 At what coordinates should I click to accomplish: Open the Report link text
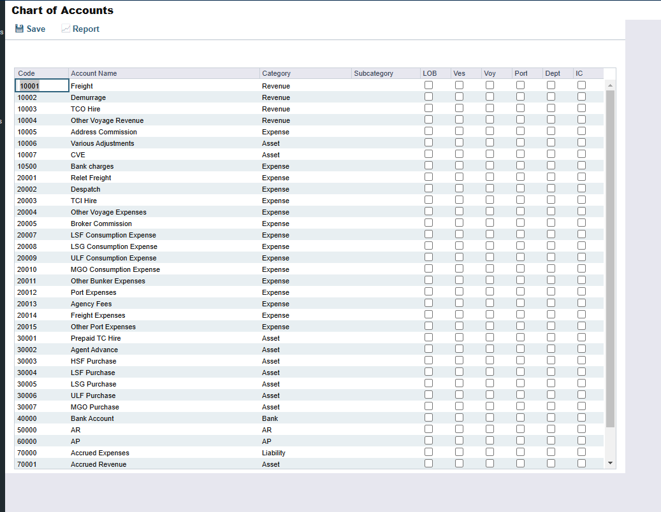[86, 29]
